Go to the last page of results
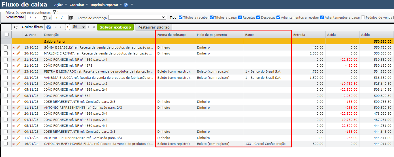Screen dimensions: 394x157 point(94,27)
